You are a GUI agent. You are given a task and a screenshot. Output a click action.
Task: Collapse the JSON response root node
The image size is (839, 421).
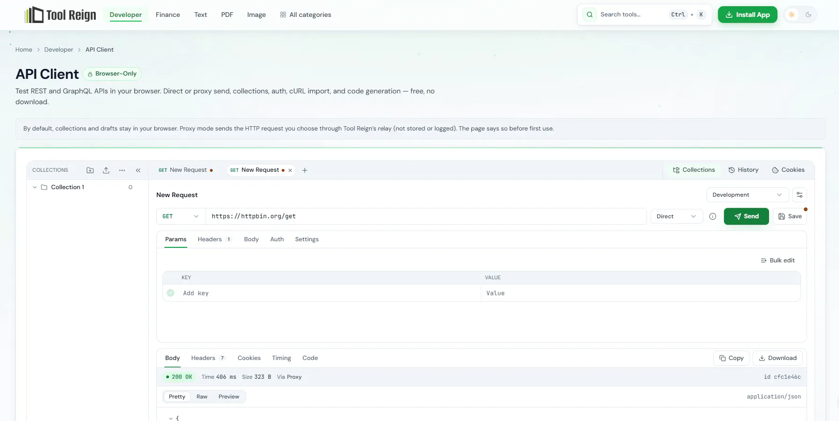[170, 418]
